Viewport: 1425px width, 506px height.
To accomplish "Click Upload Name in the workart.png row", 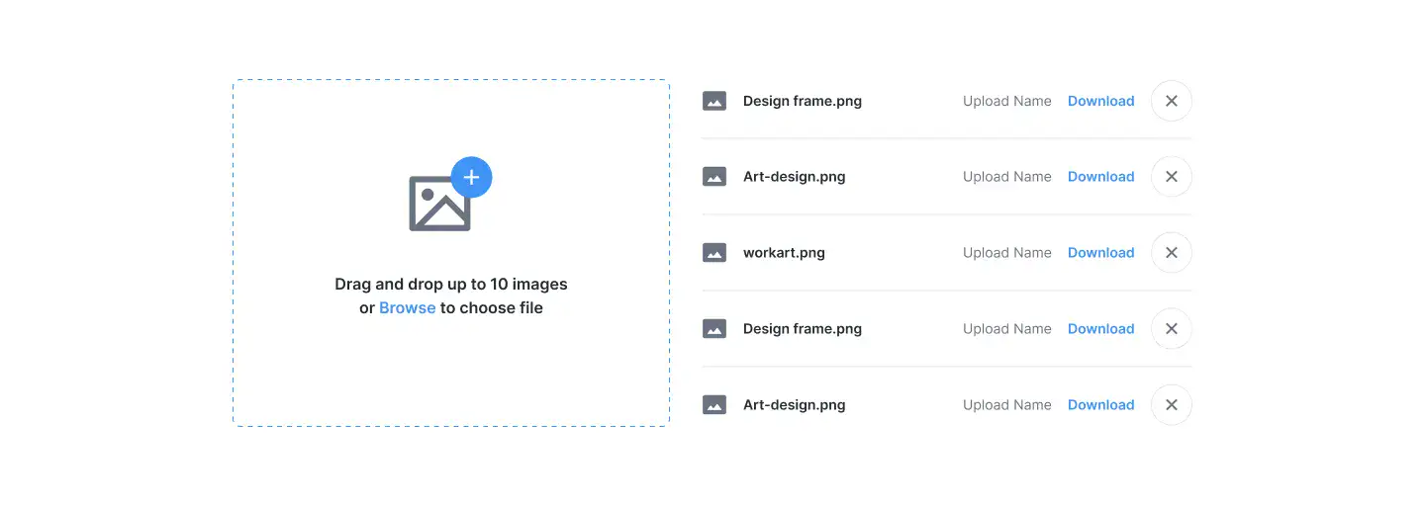I will tap(1007, 253).
